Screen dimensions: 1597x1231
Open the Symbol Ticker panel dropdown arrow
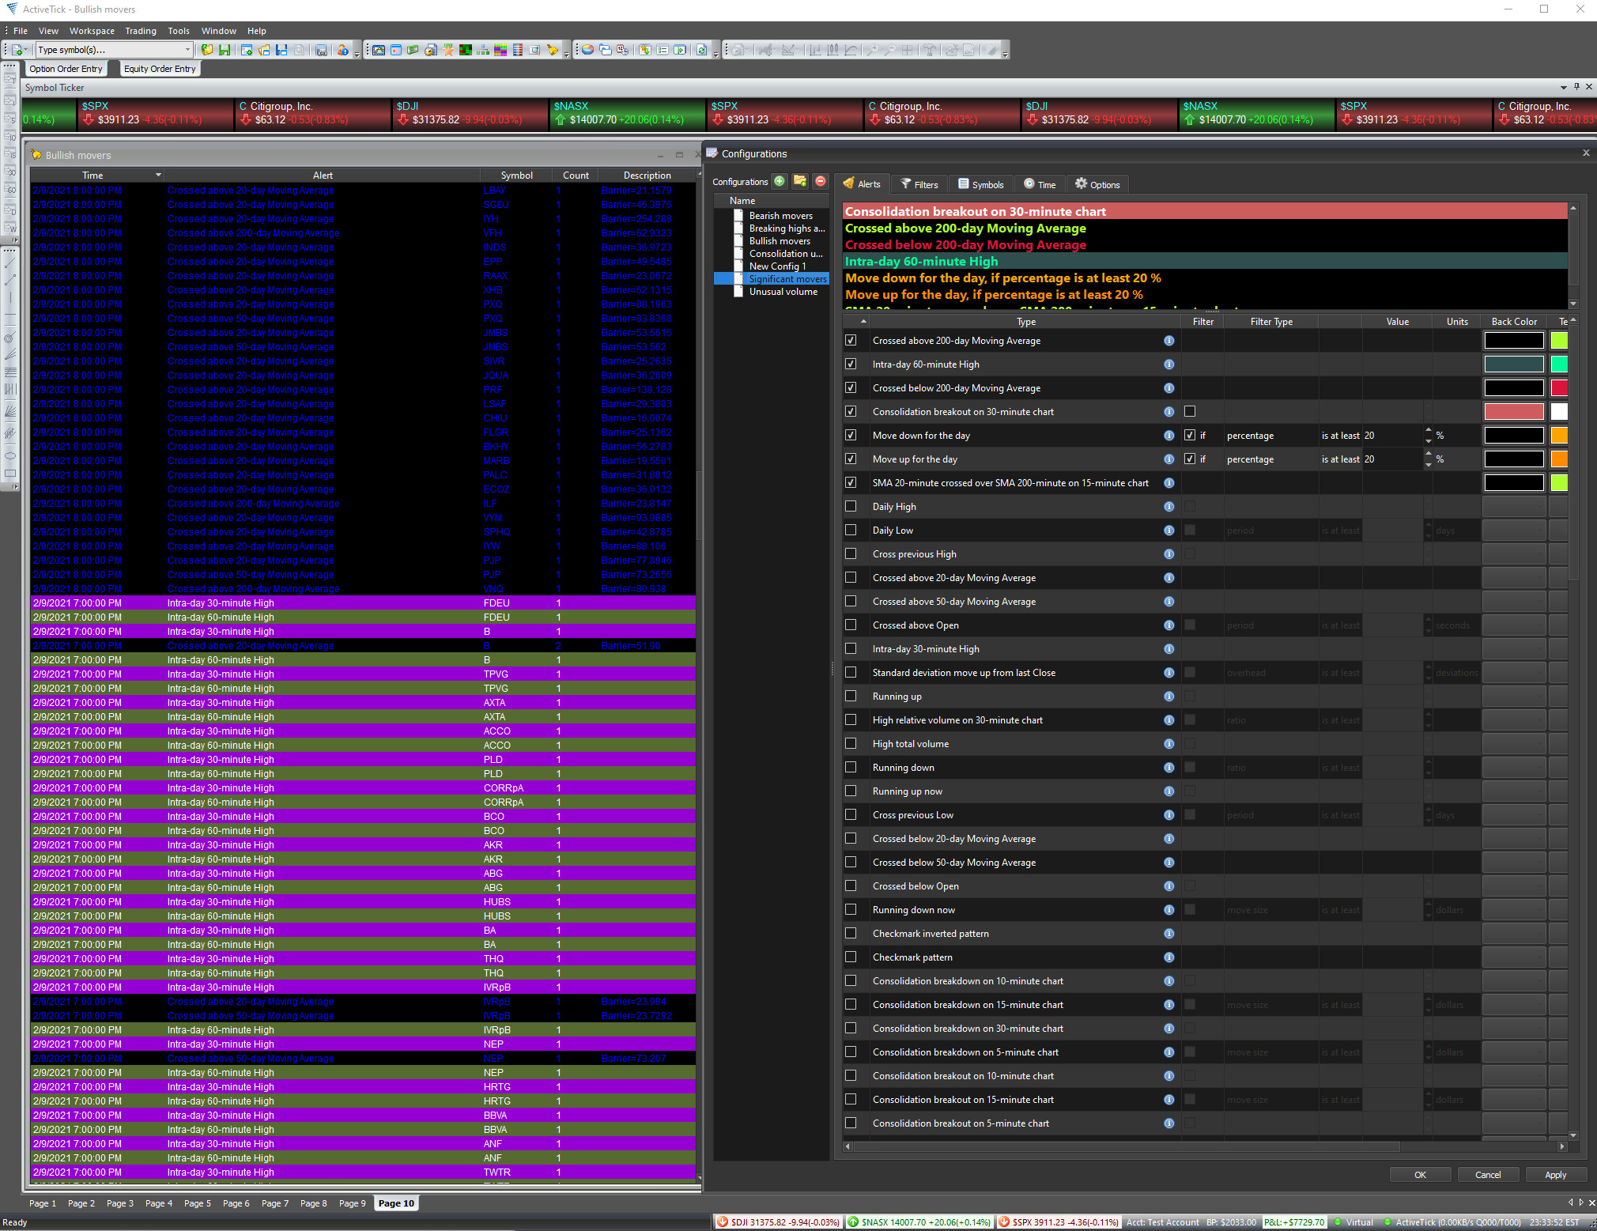point(1564,88)
